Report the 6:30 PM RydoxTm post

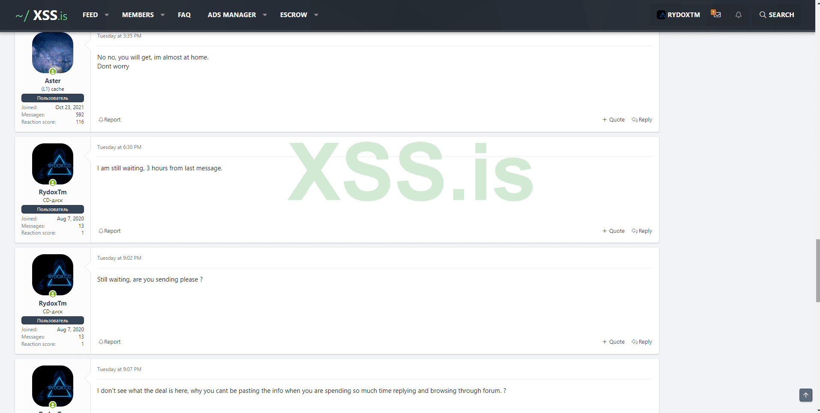110,231
